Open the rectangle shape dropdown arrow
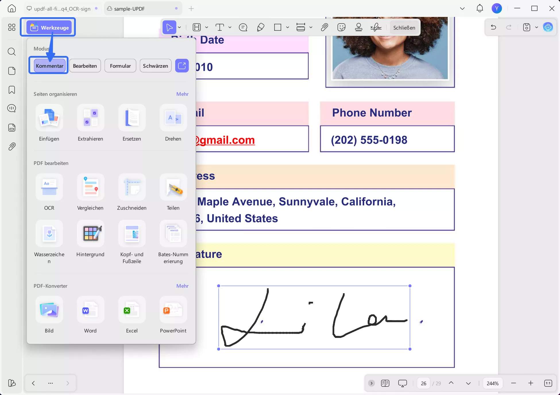 tap(287, 27)
